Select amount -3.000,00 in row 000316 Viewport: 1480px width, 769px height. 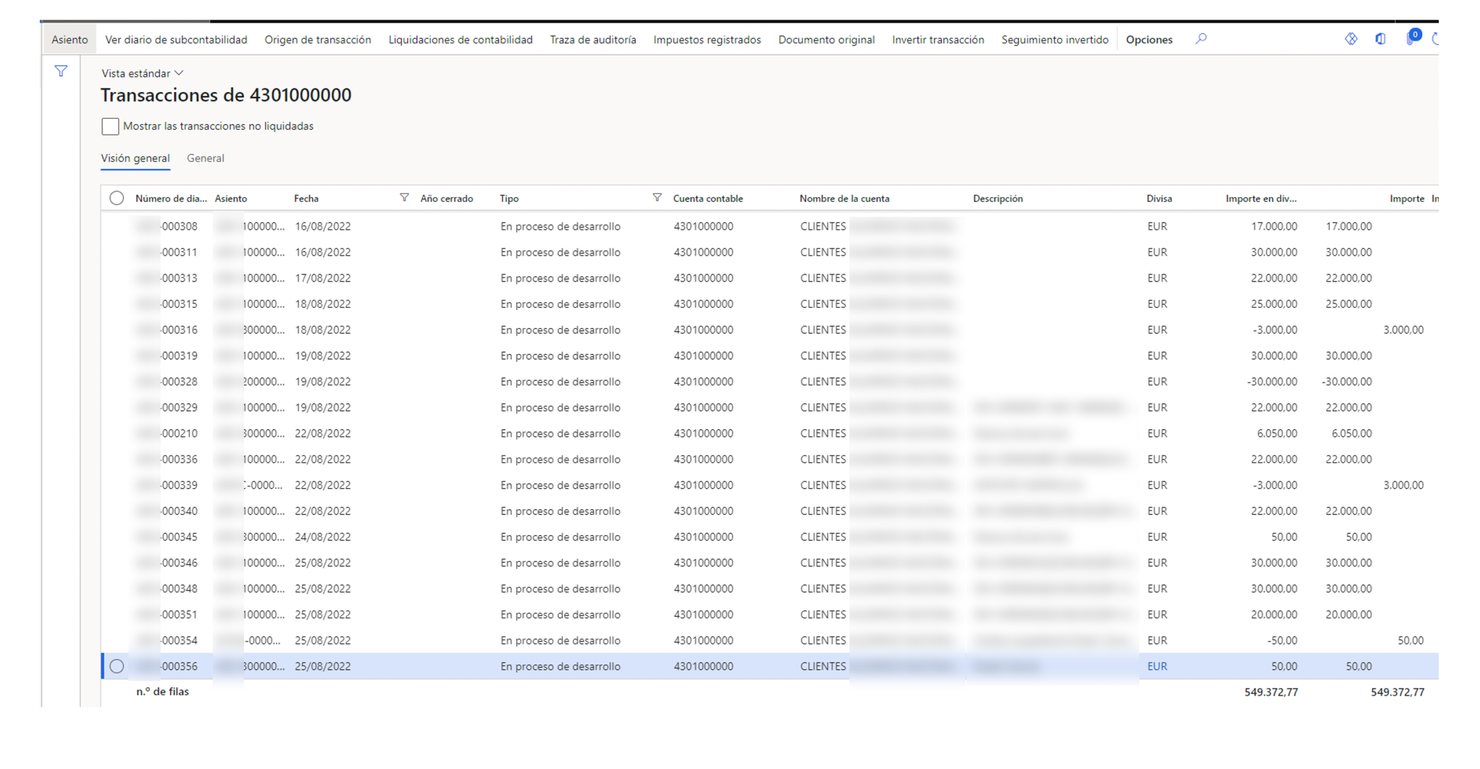pos(1274,330)
